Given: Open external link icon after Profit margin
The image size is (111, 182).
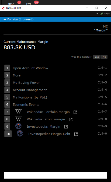Looking at the screenshot, I should (71, 120).
